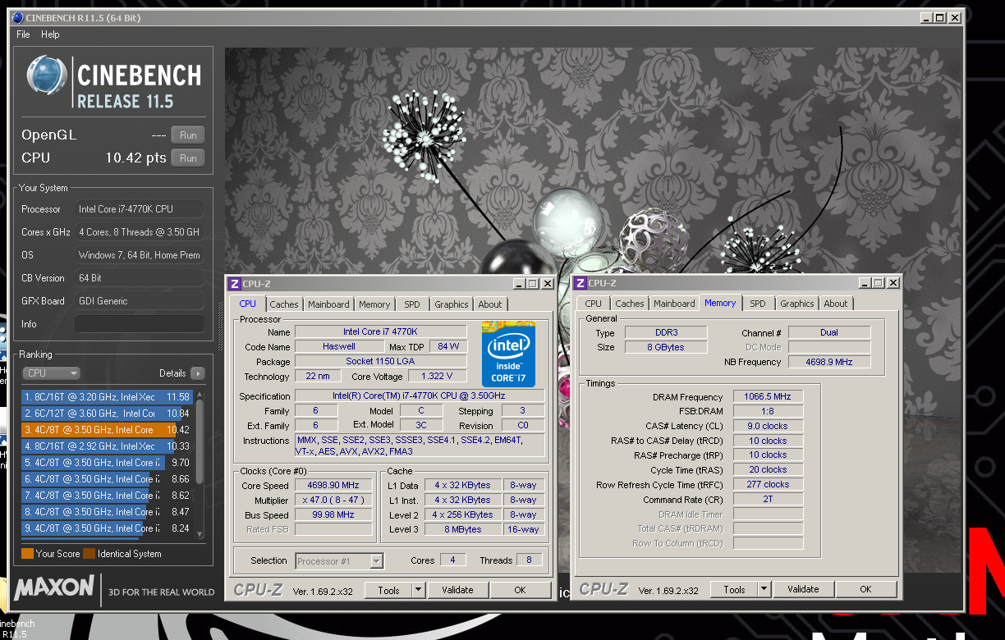Click the processor Name field Intel Core i7 4770K

pyautogui.click(x=380, y=331)
